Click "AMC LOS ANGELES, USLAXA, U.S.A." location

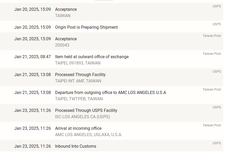tap(89, 135)
